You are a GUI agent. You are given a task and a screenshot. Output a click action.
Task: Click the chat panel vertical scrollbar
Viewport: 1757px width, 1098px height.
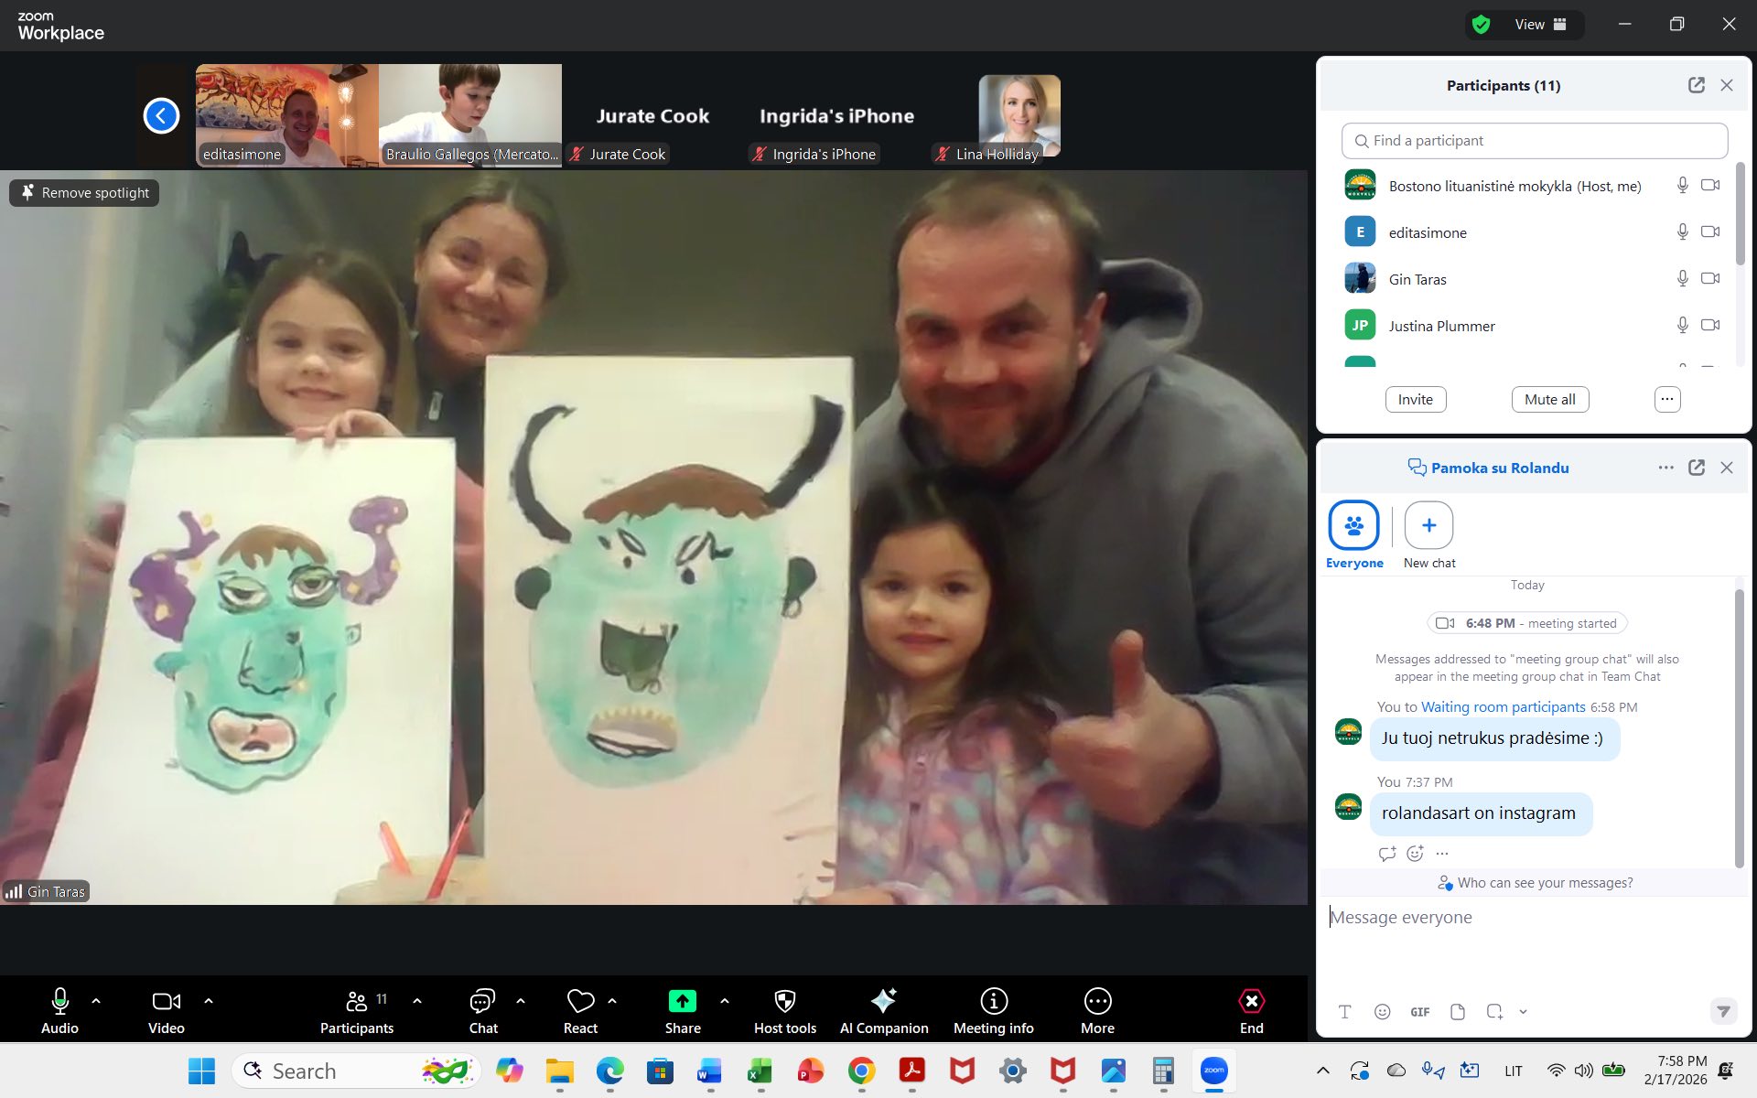coord(1740,727)
